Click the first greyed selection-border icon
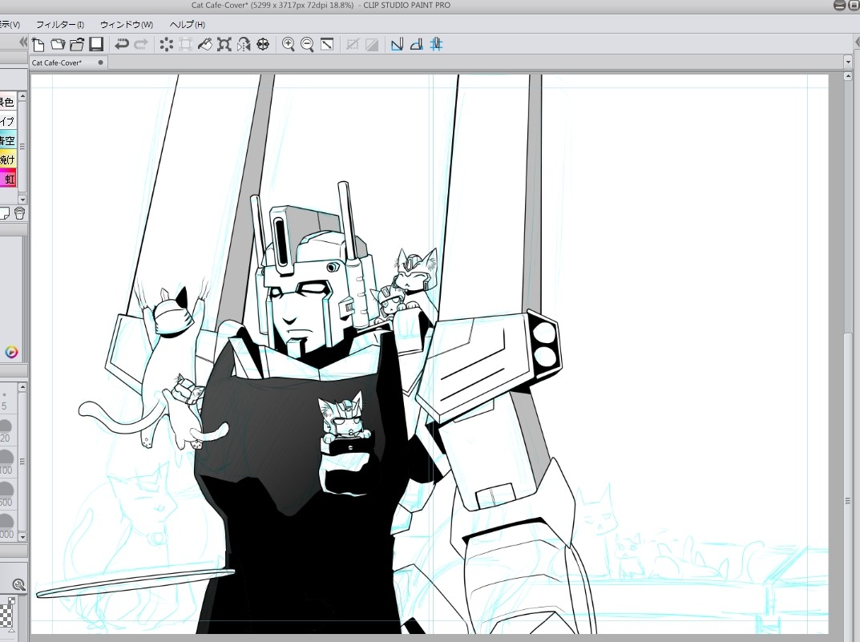This screenshot has width=860, height=642. click(x=352, y=44)
